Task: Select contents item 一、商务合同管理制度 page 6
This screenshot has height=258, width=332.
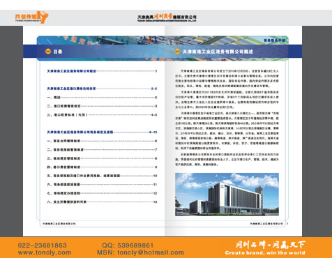Action: pyautogui.click(x=102, y=141)
